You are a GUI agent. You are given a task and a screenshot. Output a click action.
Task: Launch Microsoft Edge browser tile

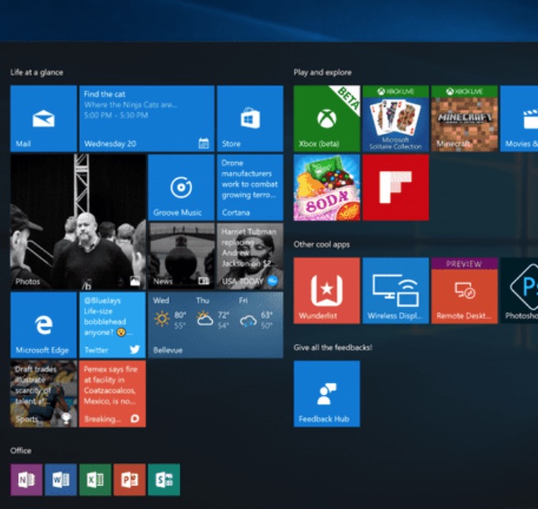coord(43,324)
